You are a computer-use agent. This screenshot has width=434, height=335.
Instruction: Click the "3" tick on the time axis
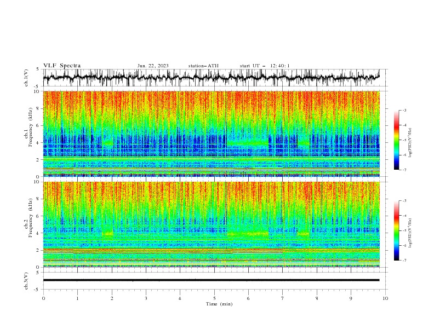[146, 298]
